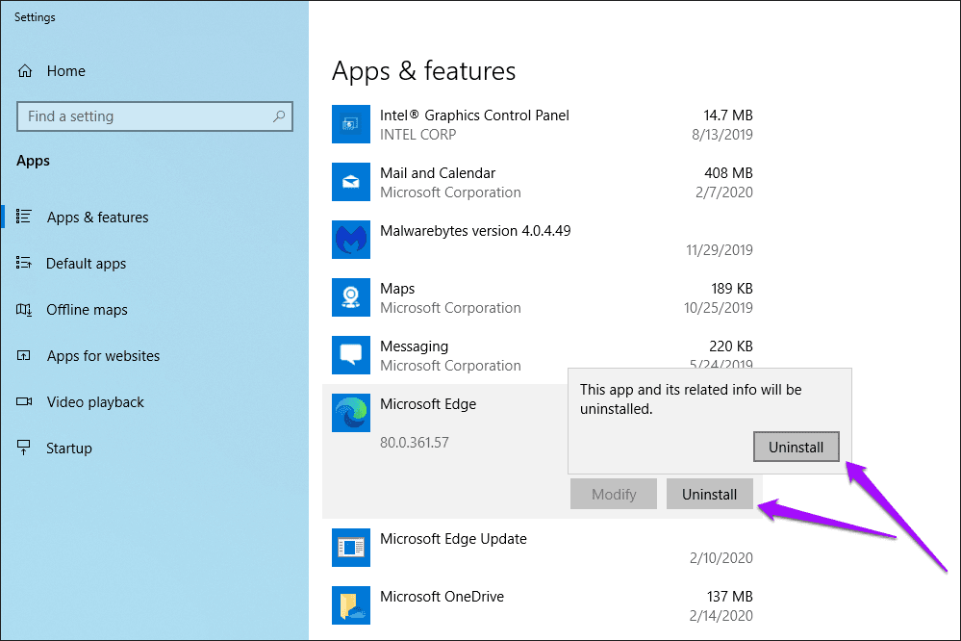The width and height of the screenshot is (961, 641).
Task: Click the 2/10/2020 install date
Action: [x=721, y=557]
